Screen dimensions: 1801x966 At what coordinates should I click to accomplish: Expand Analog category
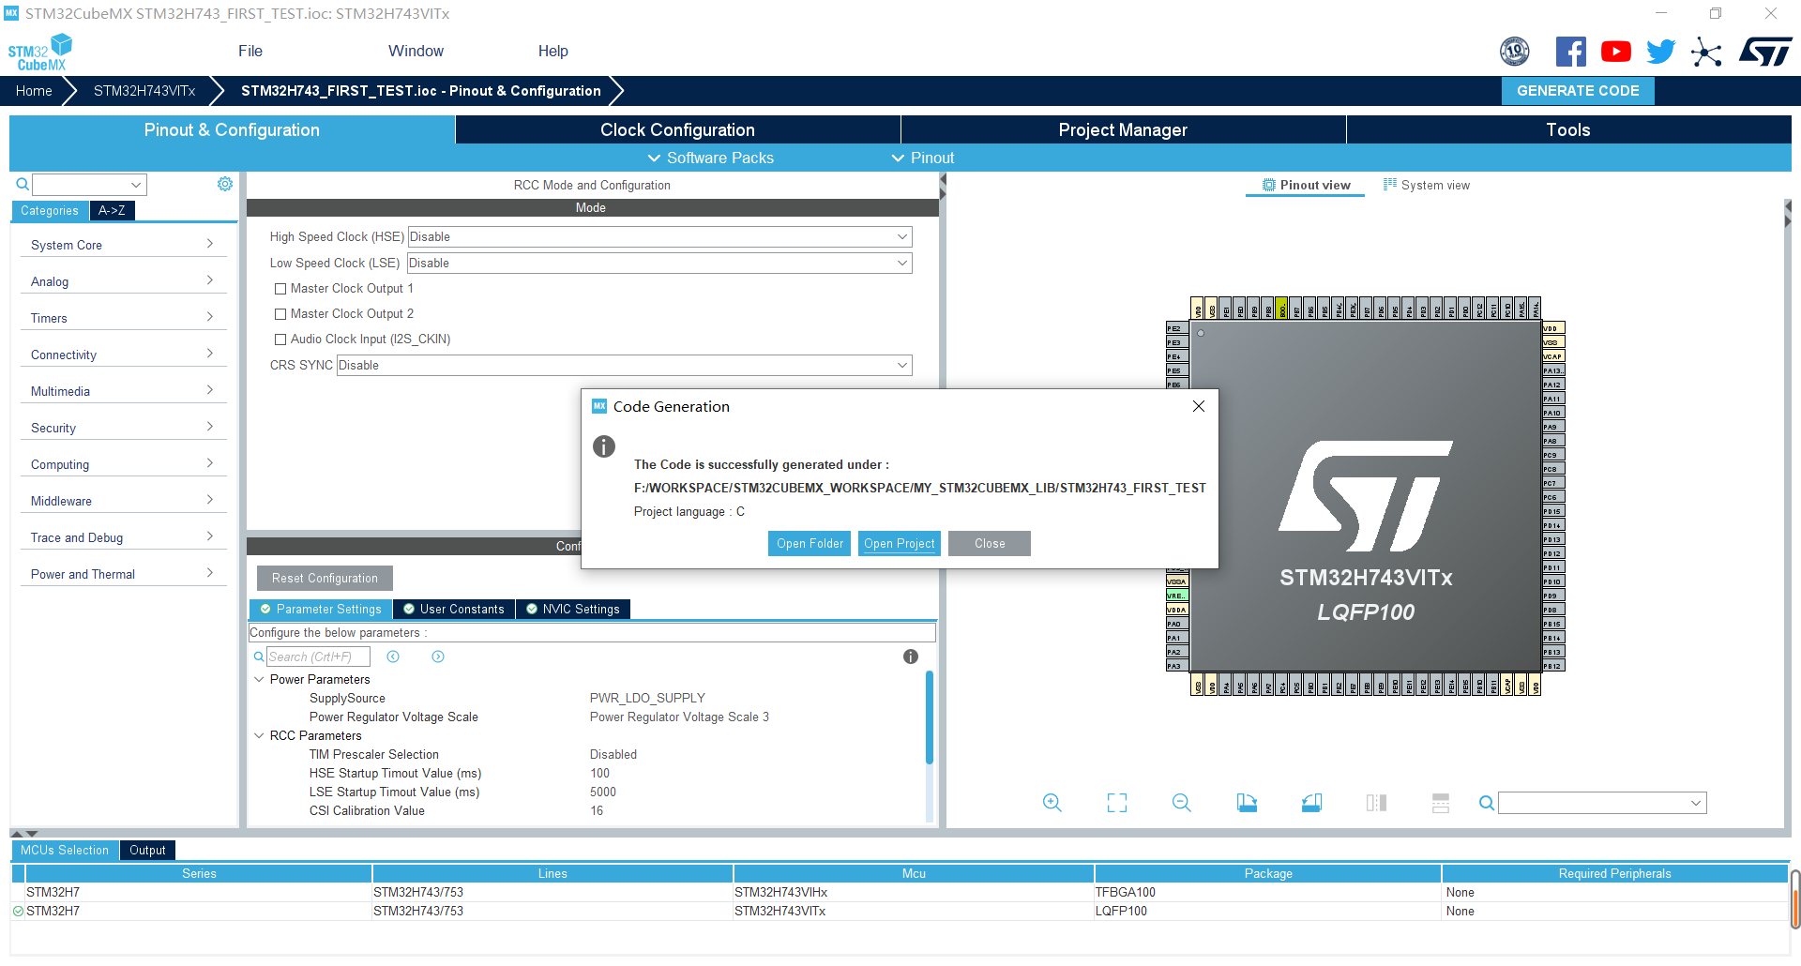pyautogui.click(x=123, y=281)
